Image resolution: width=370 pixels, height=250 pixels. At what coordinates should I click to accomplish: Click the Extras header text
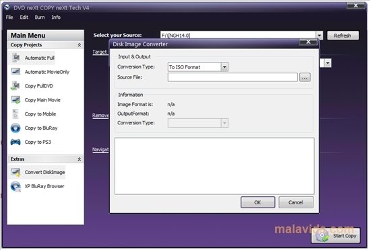tap(18, 159)
